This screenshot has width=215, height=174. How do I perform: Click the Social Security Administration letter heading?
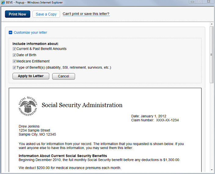click(82, 105)
